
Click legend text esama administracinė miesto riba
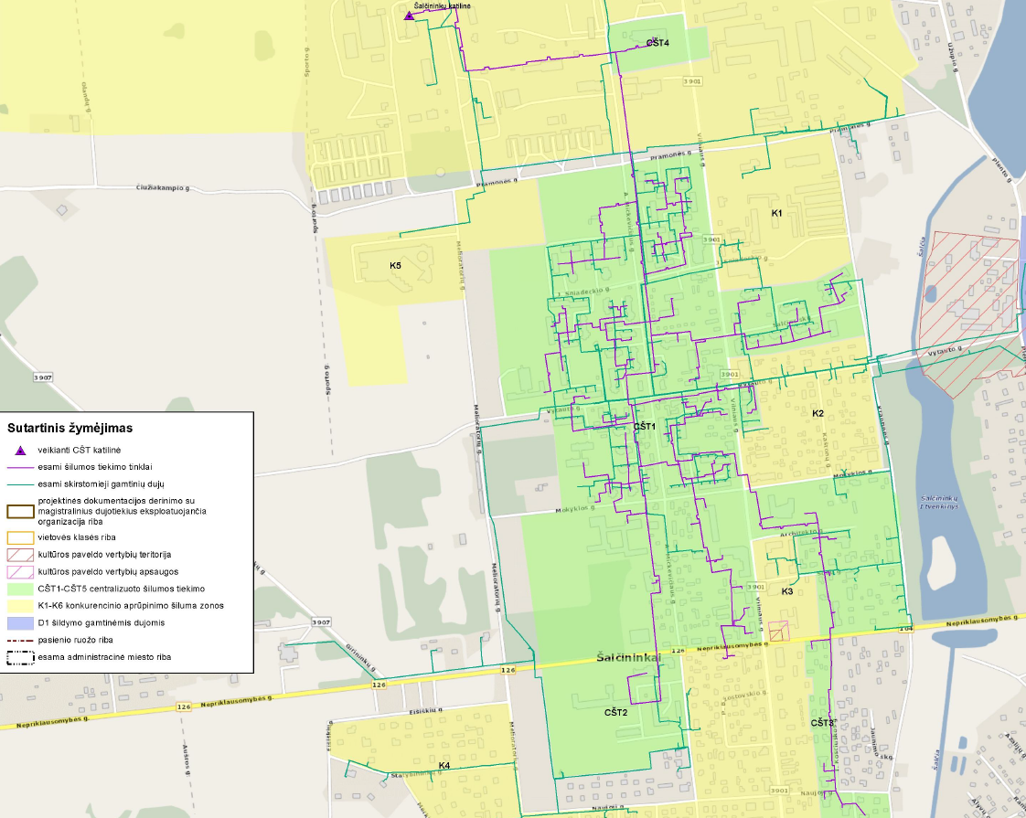pyautogui.click(x=104, y=657)
